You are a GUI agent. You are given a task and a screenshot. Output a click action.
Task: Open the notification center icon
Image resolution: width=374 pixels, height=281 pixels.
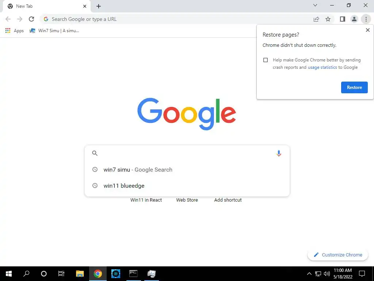pyautogui.click(x=362, y=274)
